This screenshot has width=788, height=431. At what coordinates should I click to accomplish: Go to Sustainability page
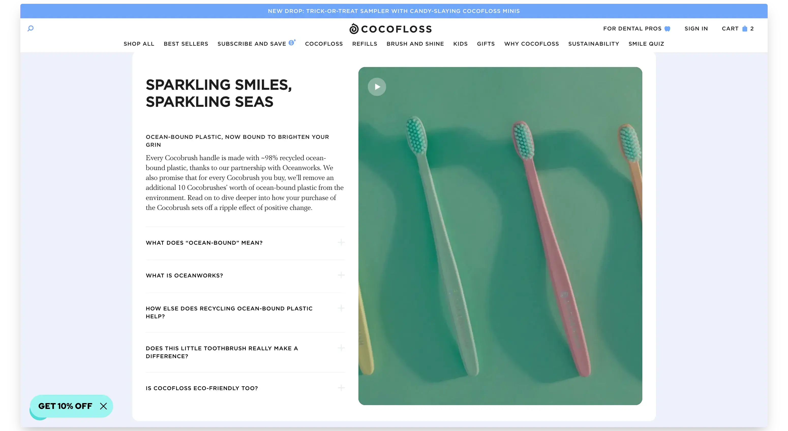coord(594,44)
